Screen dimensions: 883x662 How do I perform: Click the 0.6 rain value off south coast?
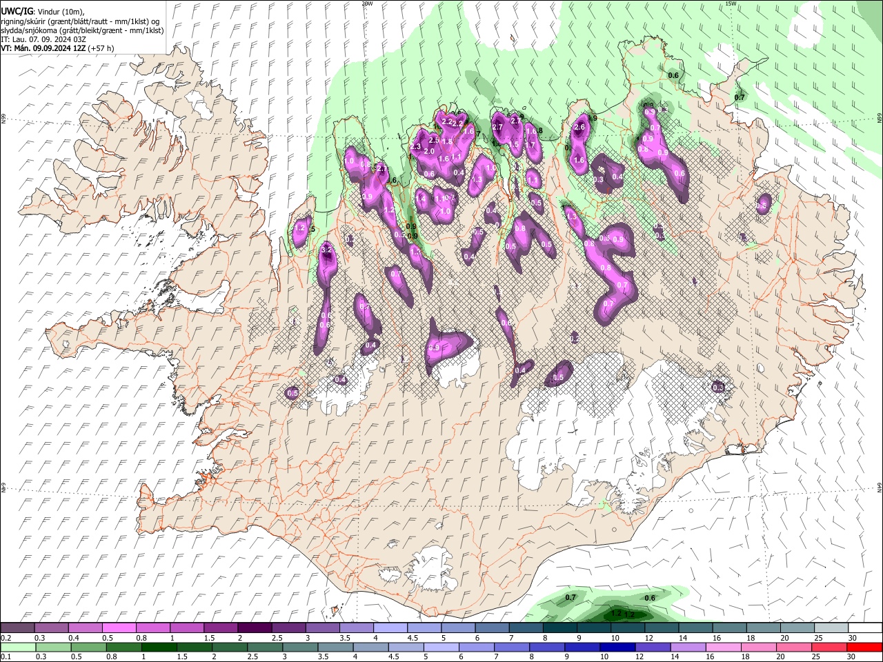[649, 598]
